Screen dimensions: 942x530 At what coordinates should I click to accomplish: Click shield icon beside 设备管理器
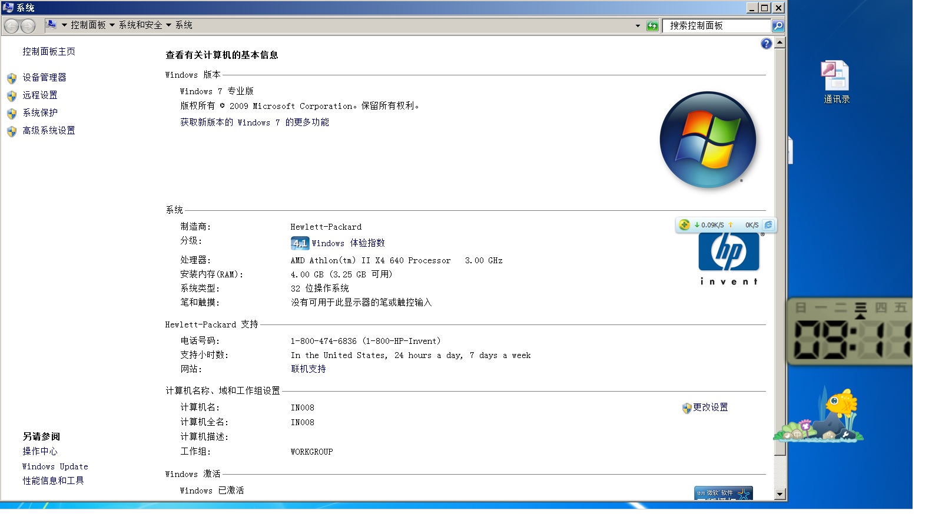12,78
